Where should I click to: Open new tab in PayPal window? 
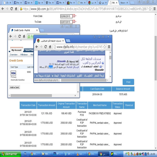point(42,30)
